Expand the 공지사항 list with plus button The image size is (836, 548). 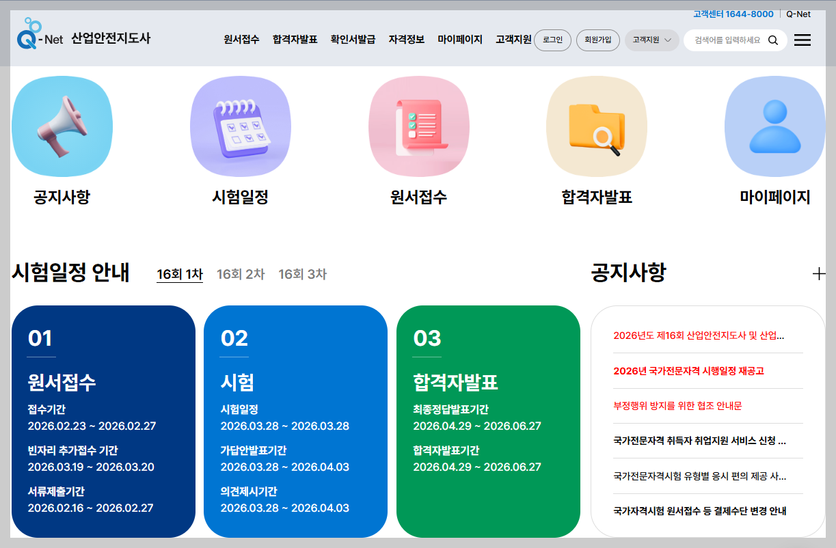(818, 272)
